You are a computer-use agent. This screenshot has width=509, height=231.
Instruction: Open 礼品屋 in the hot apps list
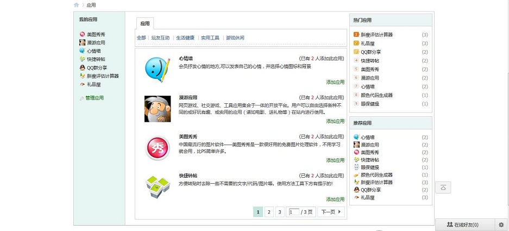[x=367, y=43]
